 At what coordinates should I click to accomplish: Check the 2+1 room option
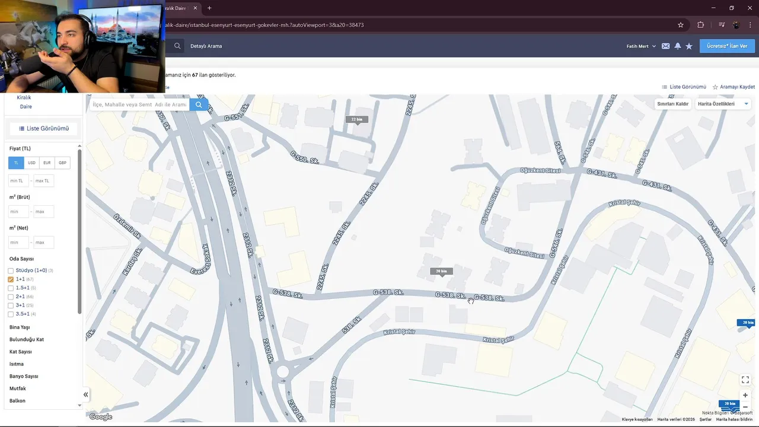point(11,297)
